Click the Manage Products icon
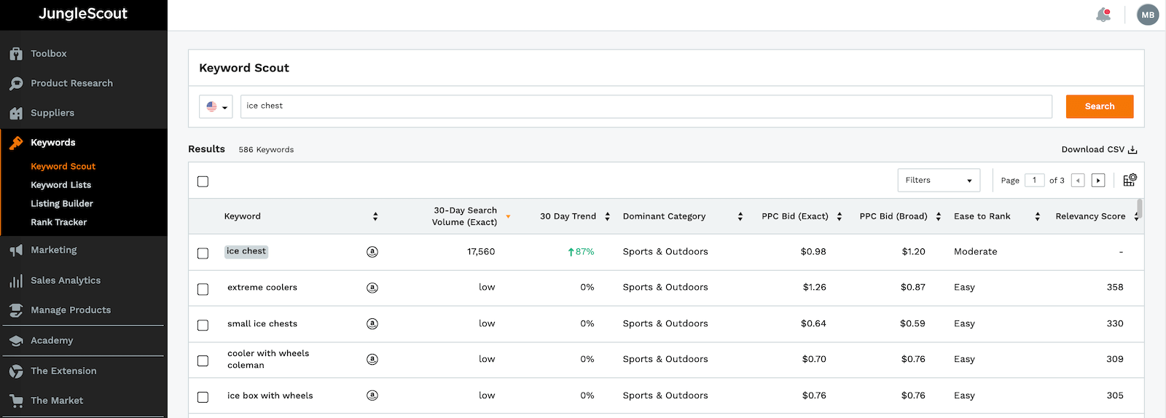1166x418 pixels. click(x=16, y=311)
